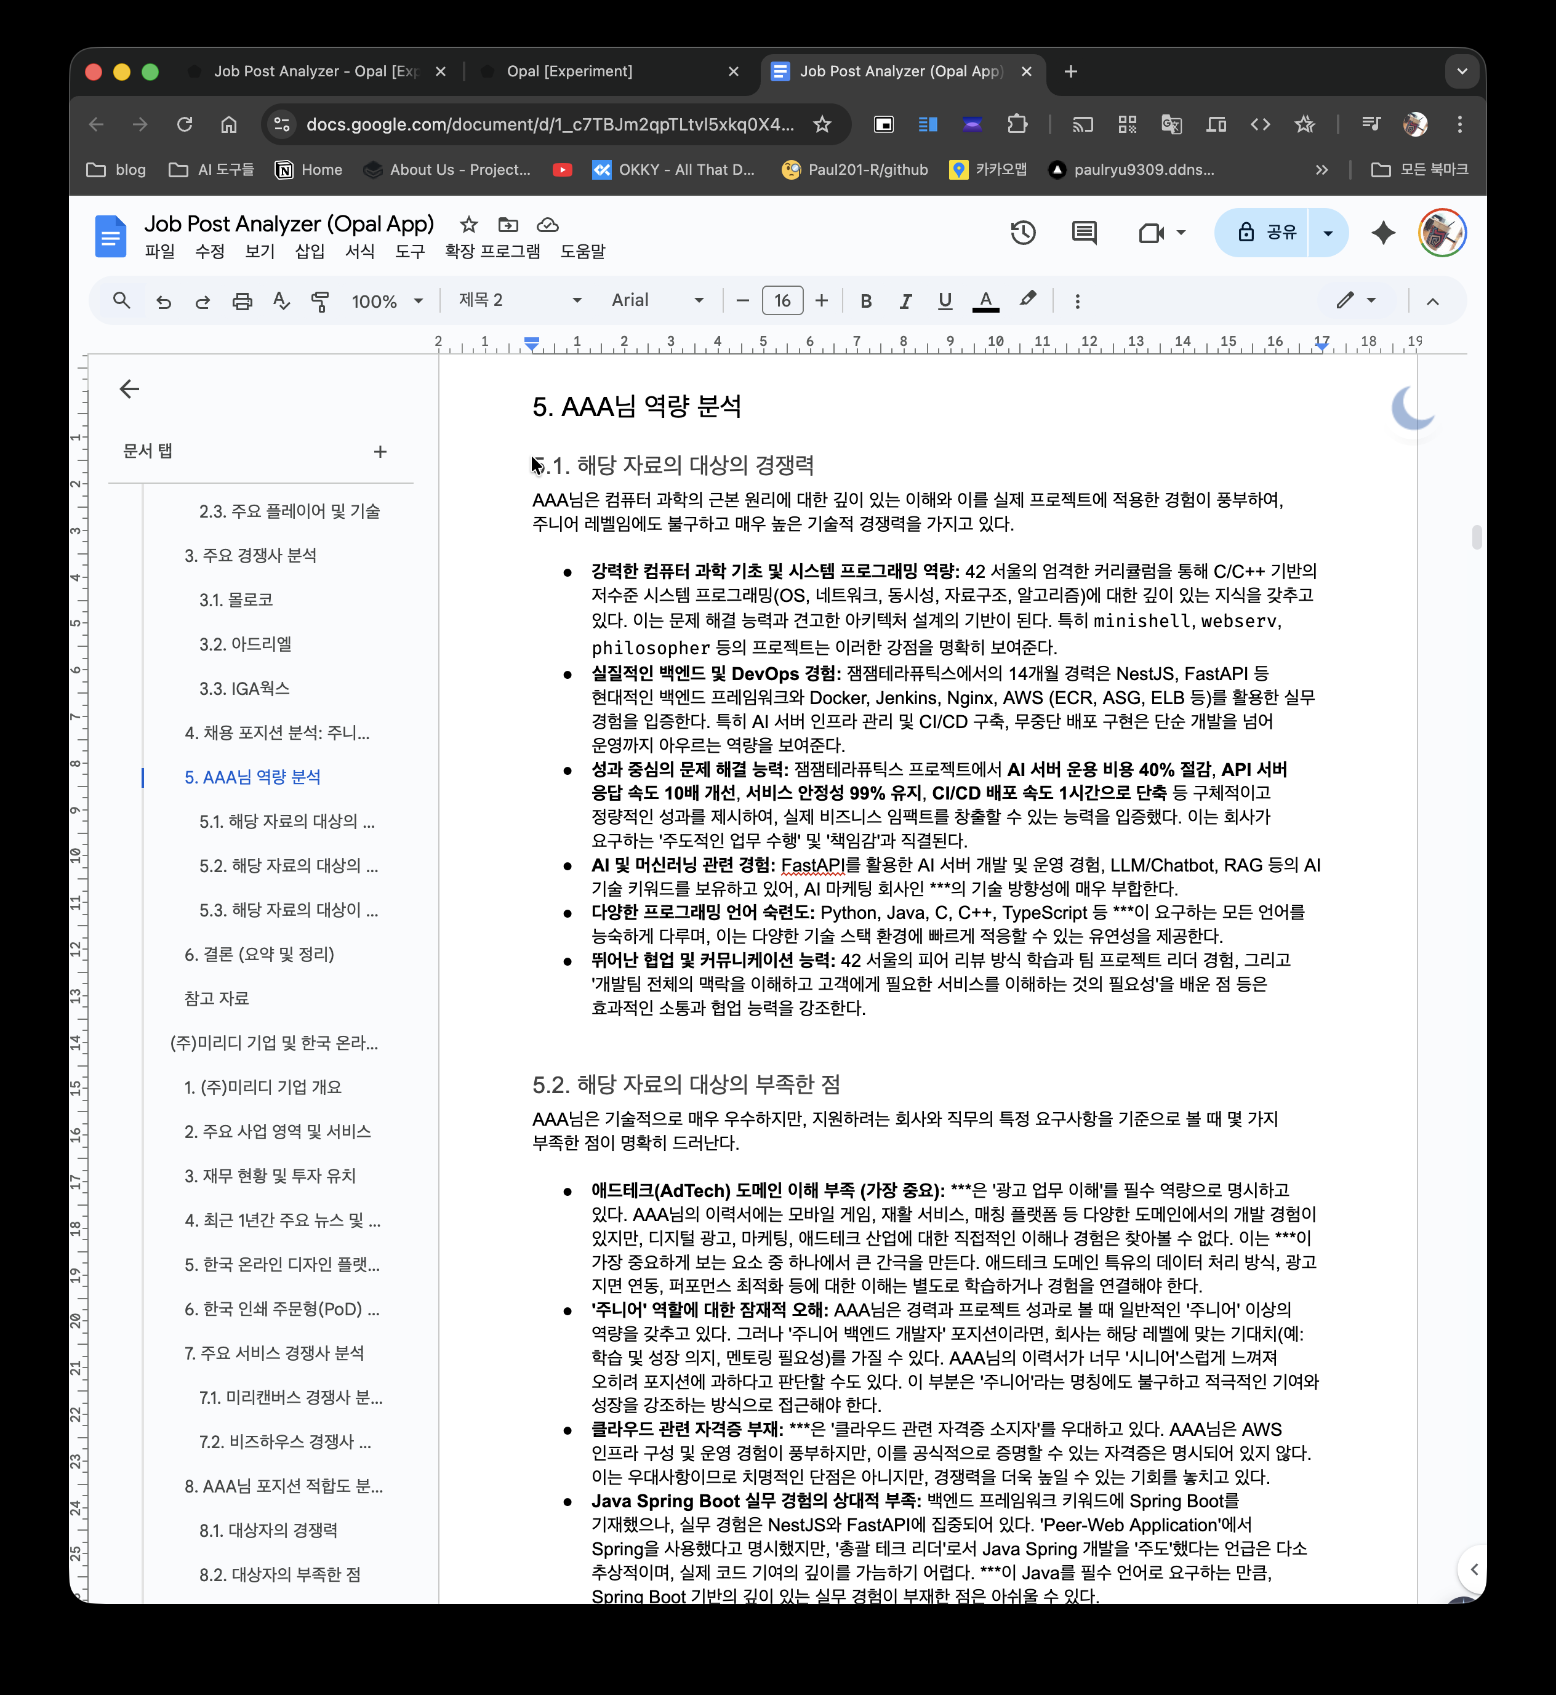Star the Job Post Analyzer document
The height and width of the screenshot is (1695, 1556).
[x=469, y=224]
